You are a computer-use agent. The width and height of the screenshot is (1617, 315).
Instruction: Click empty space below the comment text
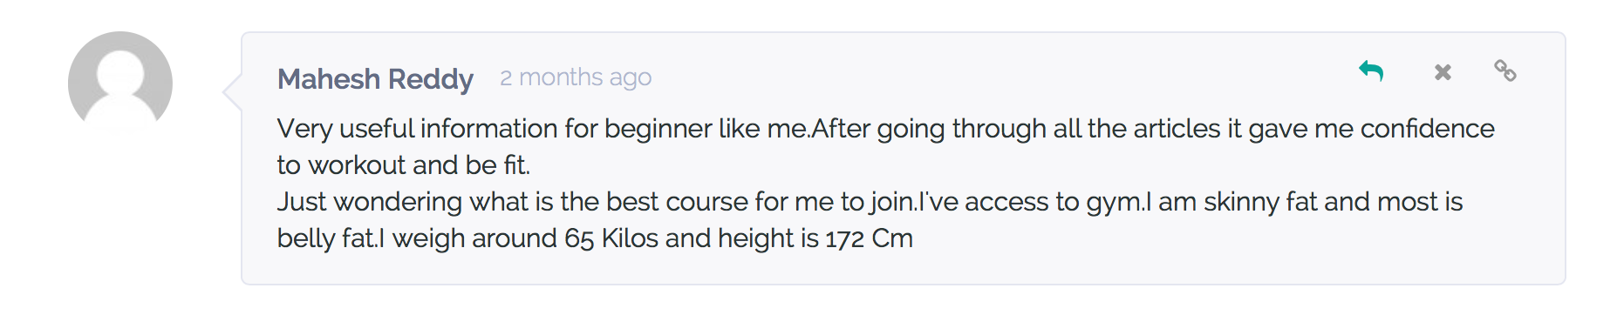point(903,269)
